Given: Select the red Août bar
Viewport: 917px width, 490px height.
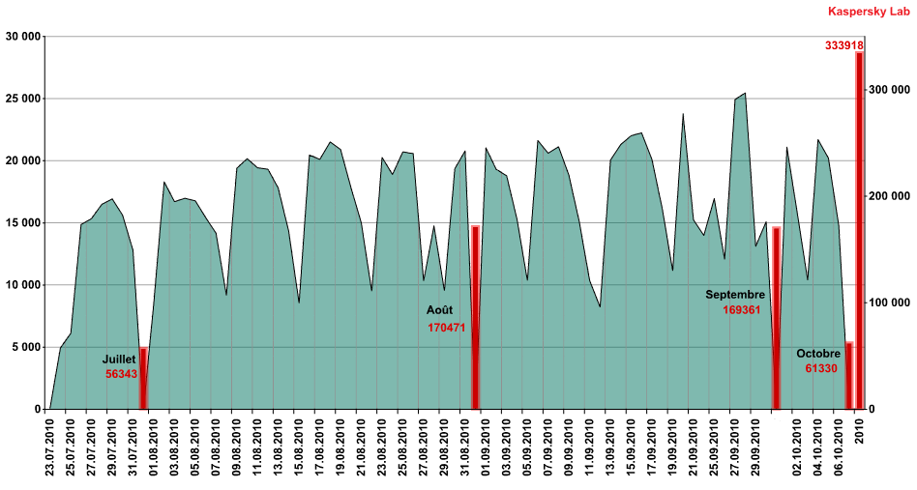Looking at the screenshot, I should [476, 317].
